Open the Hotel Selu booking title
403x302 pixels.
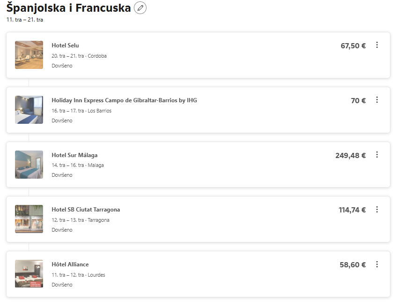pos(65,45)
